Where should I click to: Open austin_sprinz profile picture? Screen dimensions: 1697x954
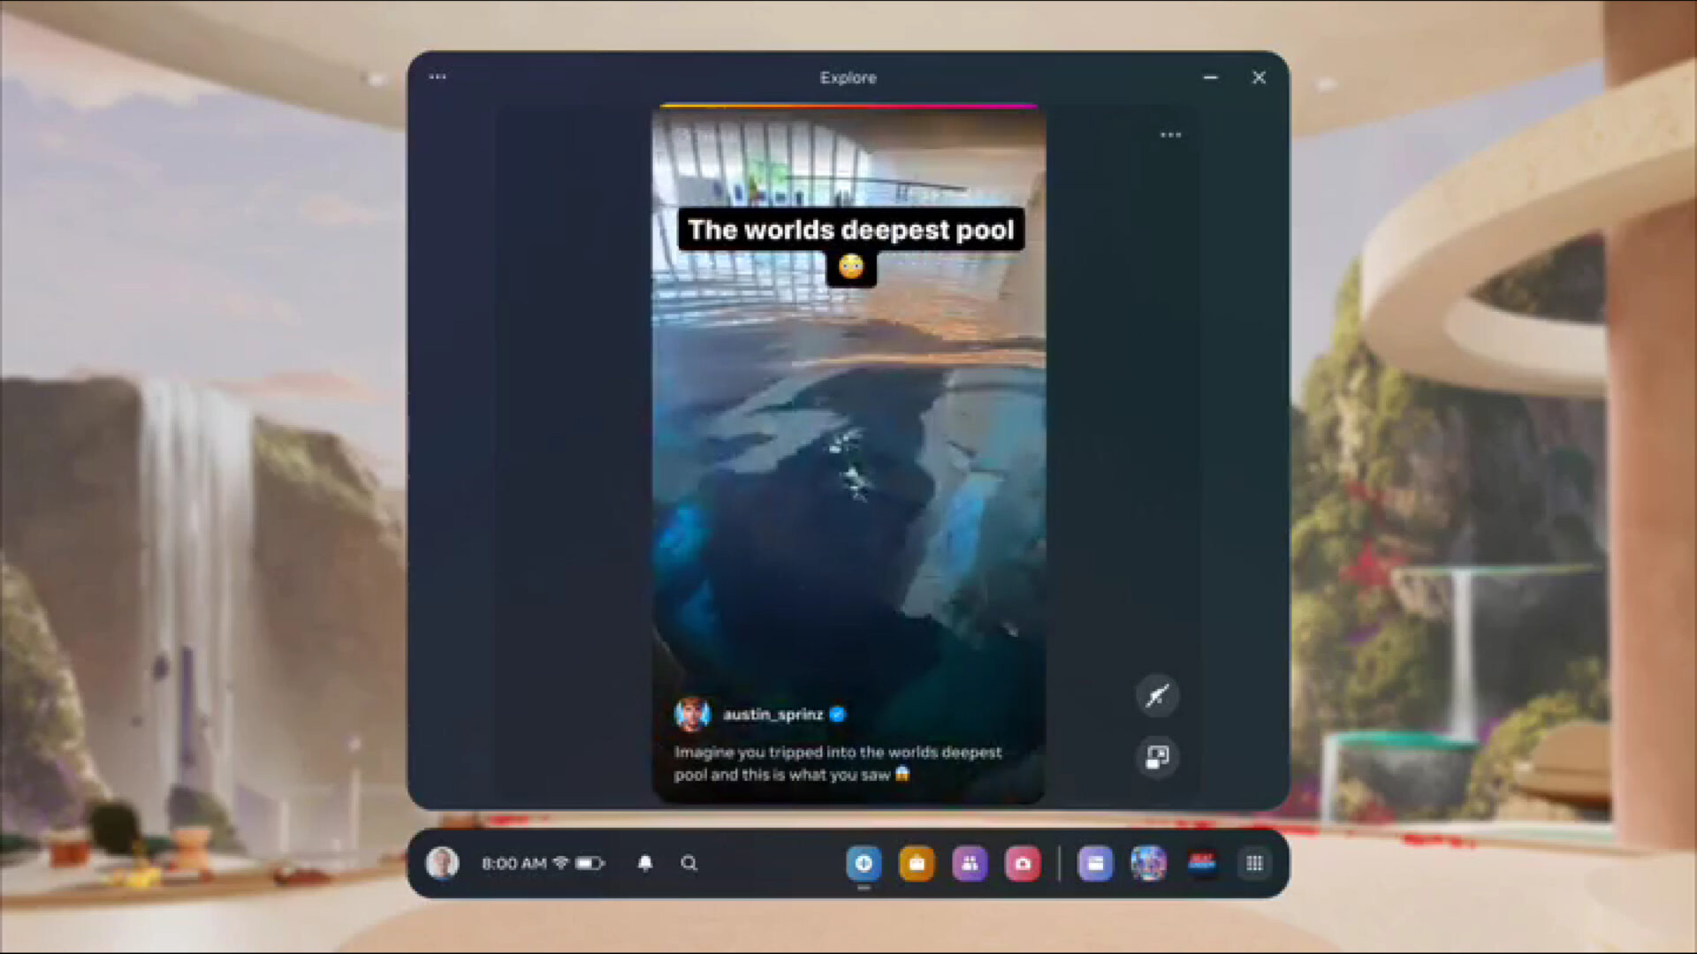692,714
